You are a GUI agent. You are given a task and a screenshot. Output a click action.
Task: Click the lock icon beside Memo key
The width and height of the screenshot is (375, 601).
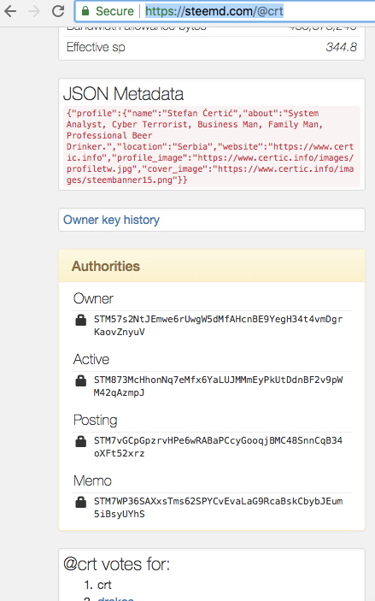point(81,502)
